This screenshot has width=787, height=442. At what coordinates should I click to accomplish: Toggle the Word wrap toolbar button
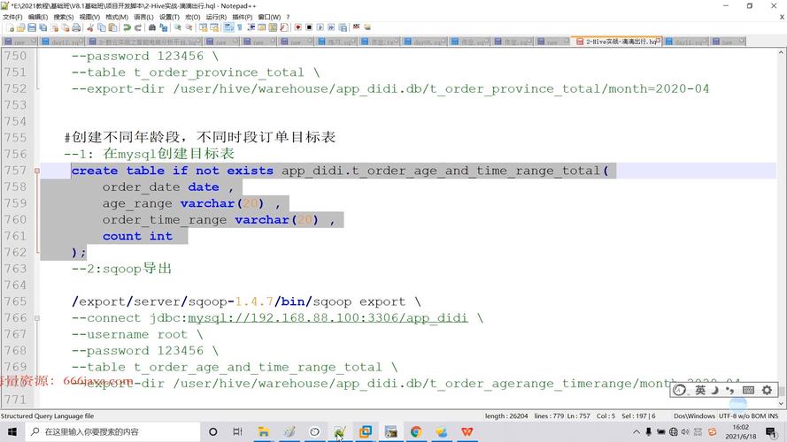click(x=229, y=27)
